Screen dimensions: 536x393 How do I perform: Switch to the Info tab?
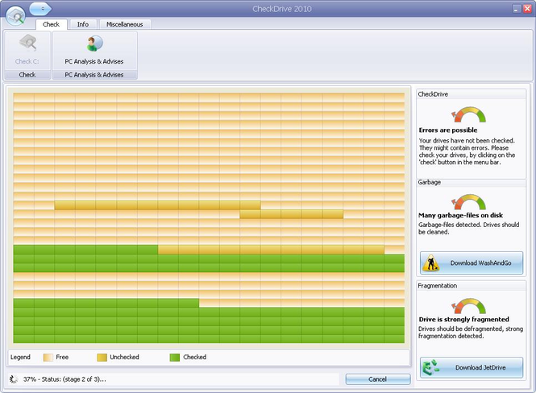tap(83, 24)
